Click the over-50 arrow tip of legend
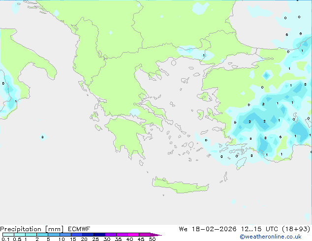Screen dimensions: 312x241 [156, 235]
